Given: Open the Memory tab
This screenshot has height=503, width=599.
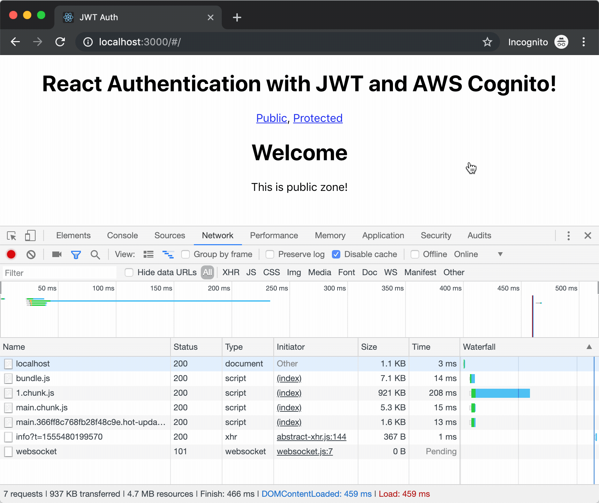Looking at the screenshot, I should pos(330,235).
